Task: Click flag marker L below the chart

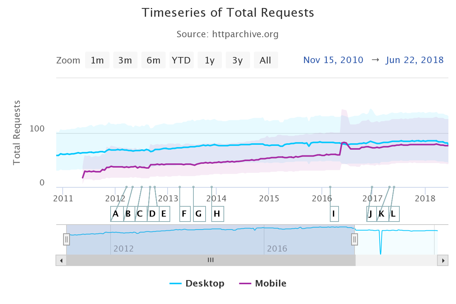Action: click(393, 214)
